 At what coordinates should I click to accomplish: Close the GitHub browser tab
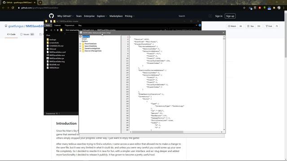35,3
